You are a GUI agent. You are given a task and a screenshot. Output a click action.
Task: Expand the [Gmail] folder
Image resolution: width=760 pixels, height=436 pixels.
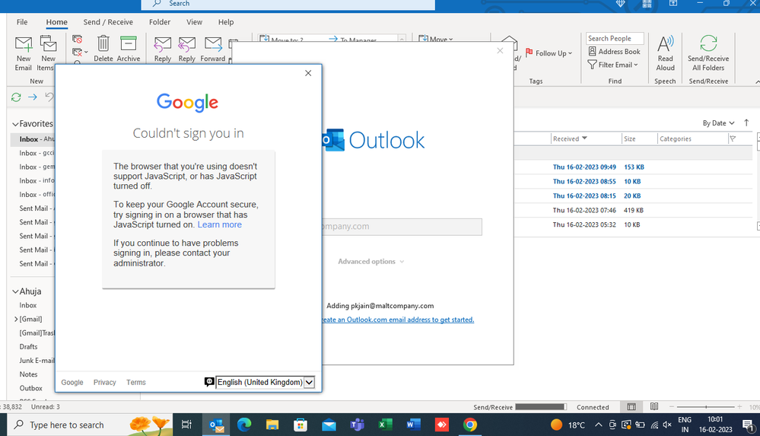coord(16,319)
